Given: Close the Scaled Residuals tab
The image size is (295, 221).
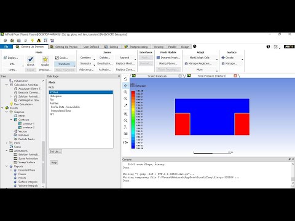Looking at the screenshot, I should point(180,76).
